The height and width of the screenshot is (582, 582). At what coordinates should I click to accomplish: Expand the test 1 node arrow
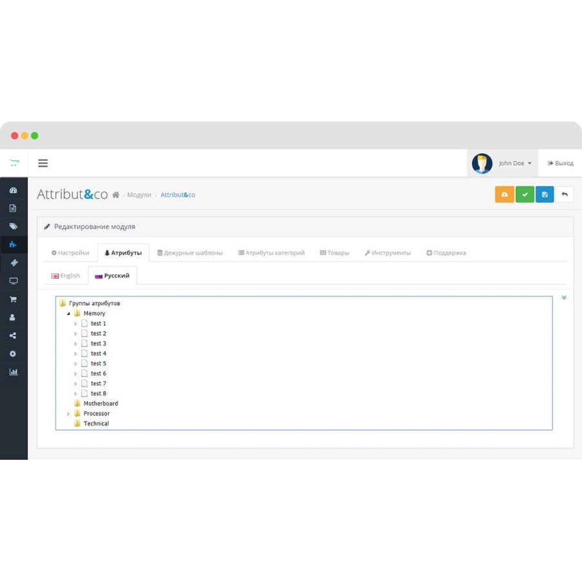click(x=76, y=324)
